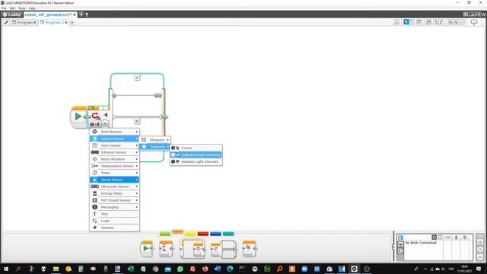Click the Save project icon
Viewport: 487px width, 274px height.
428,22
